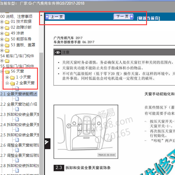Image resolution: width=175 pixels, height=175 pixels.
Task: Open the 2.3 拆卸和安装全景天窗 page
Action: click(20, 114)
